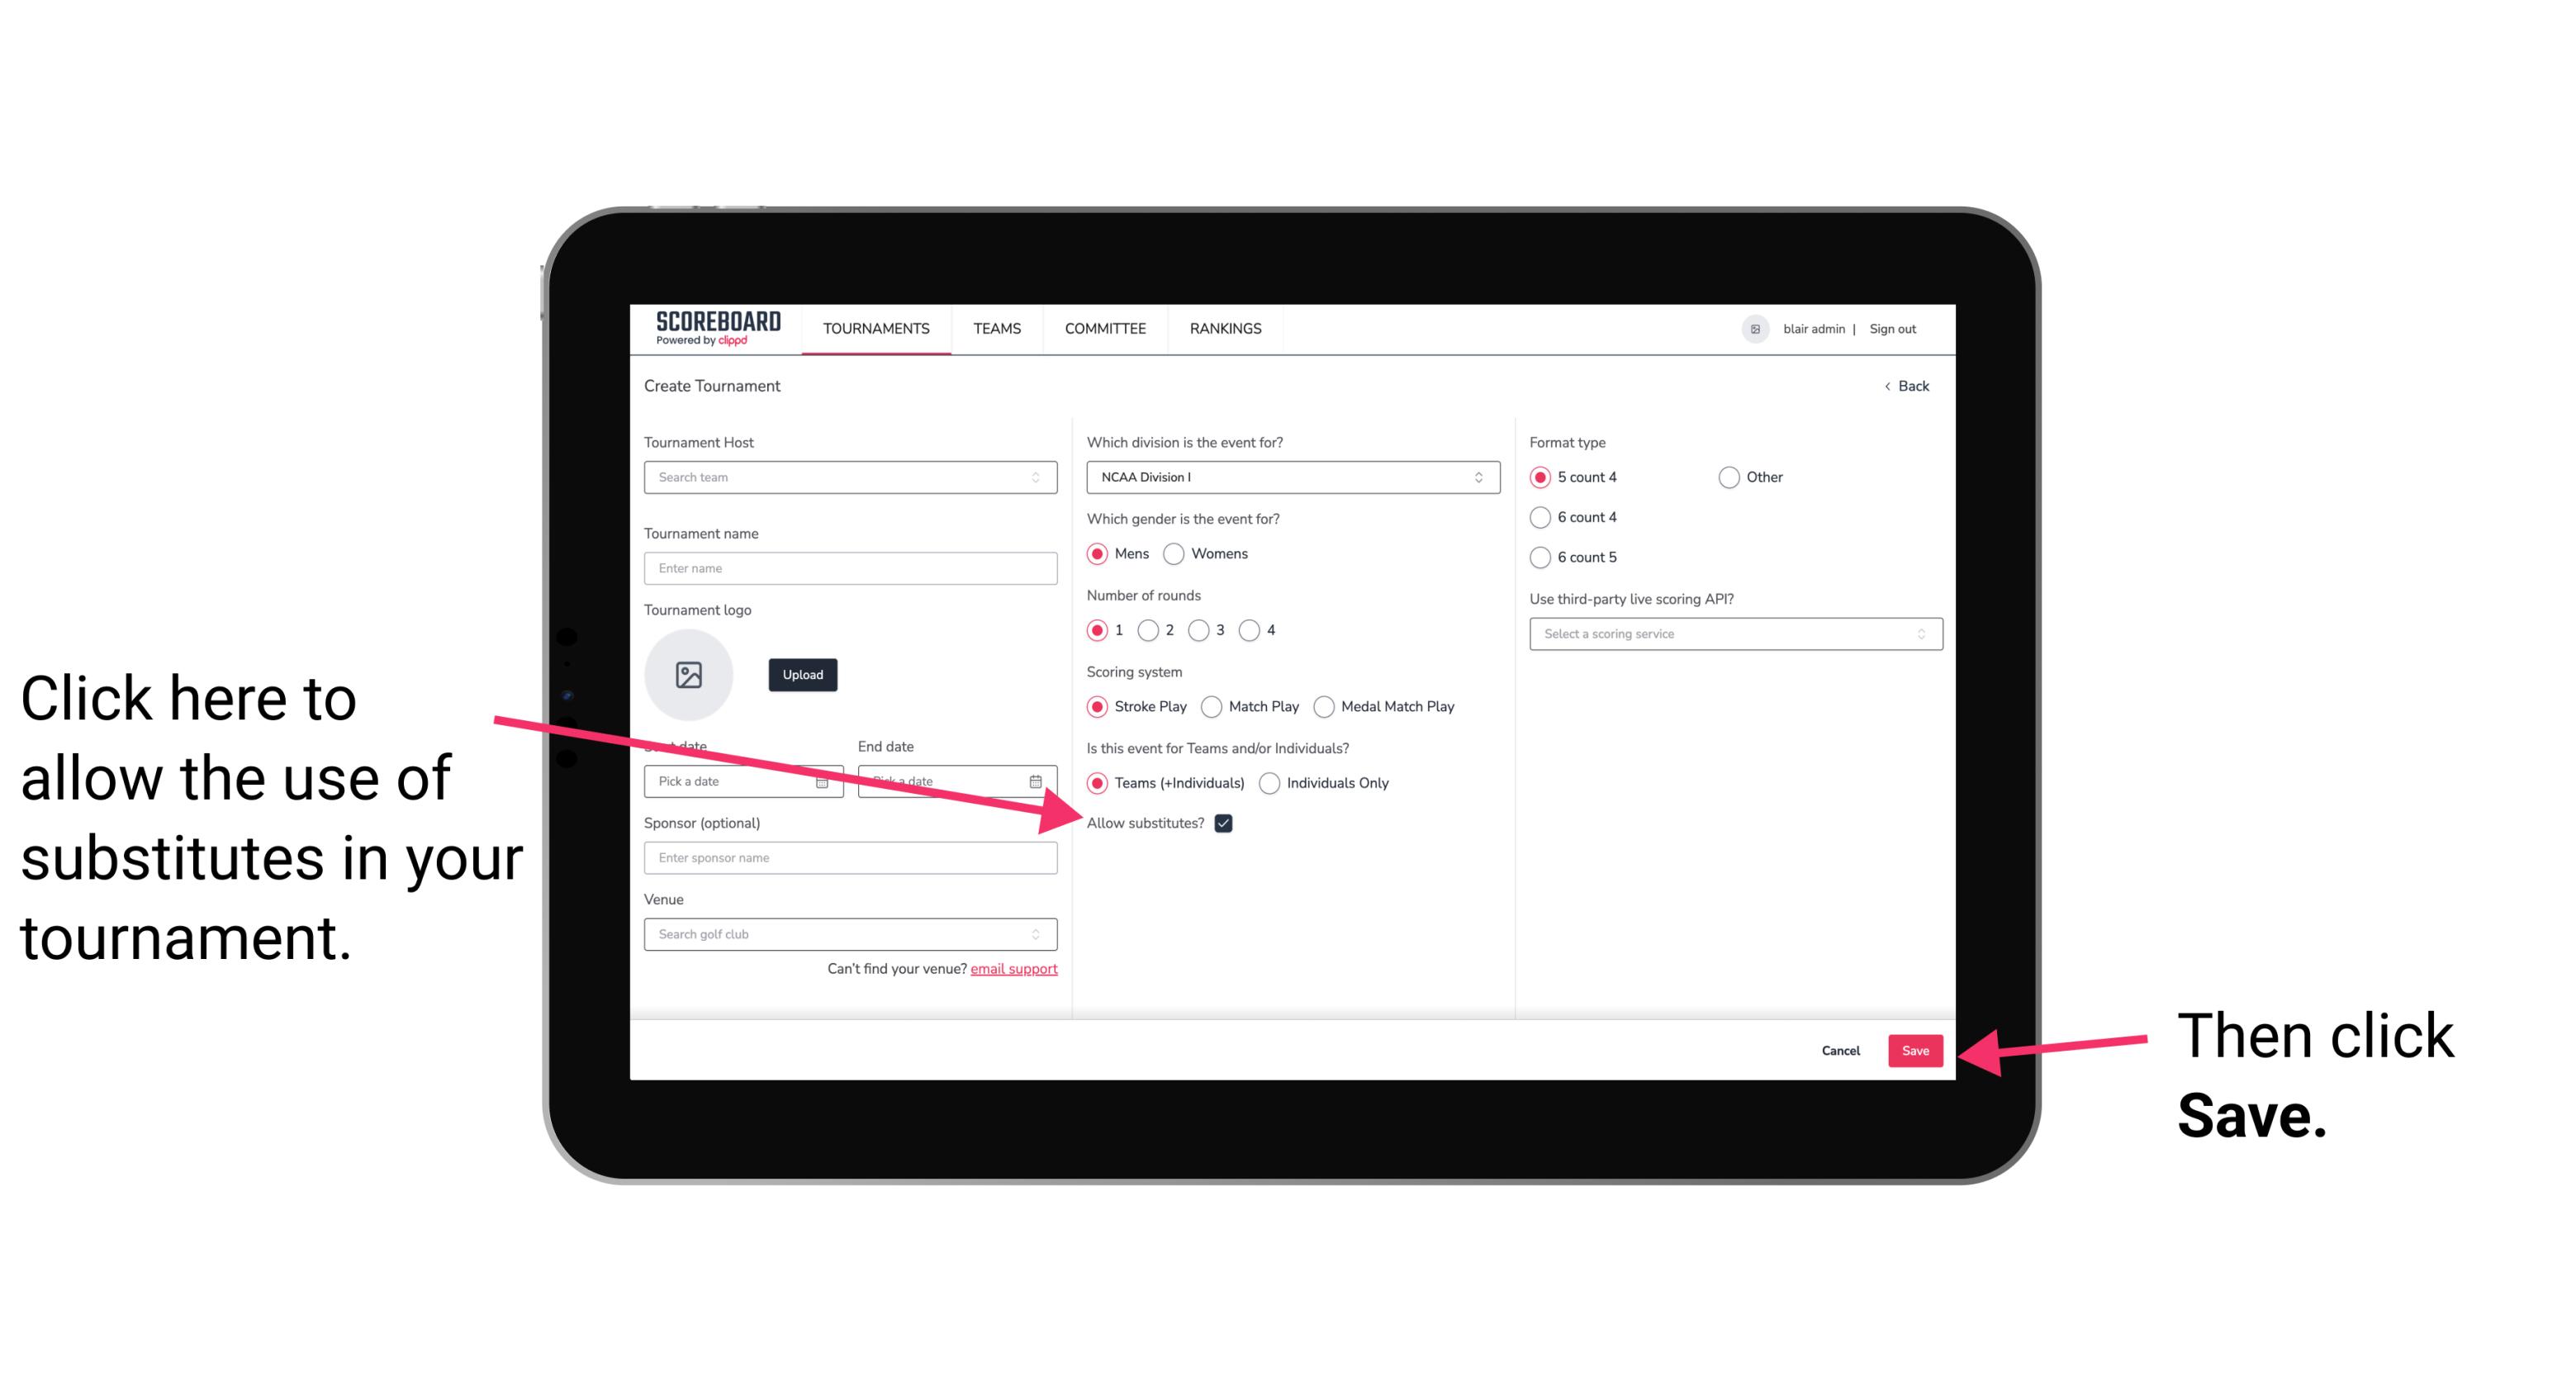2576x1386 pixels.
Task: Expand the Tournament Host search dropdown
Action: coord(1044,477)
